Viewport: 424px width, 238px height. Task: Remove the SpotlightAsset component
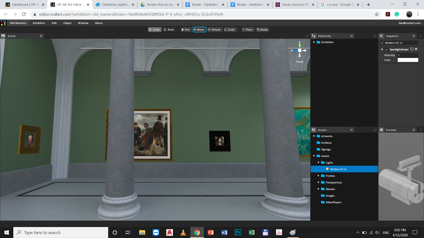tap(416, 49)
